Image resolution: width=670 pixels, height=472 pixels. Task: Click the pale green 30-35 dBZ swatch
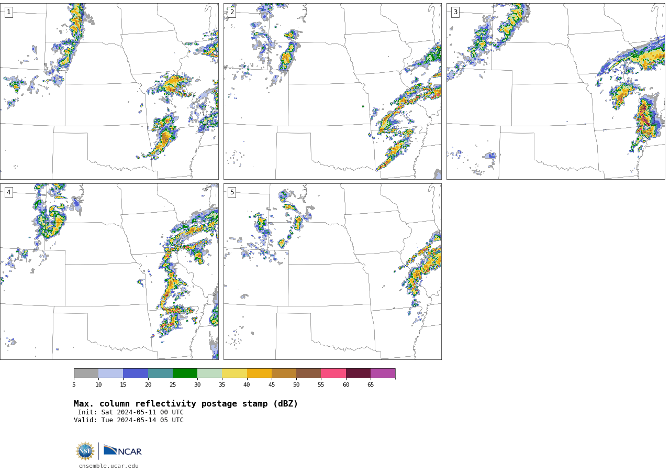[x=209, y=374]
